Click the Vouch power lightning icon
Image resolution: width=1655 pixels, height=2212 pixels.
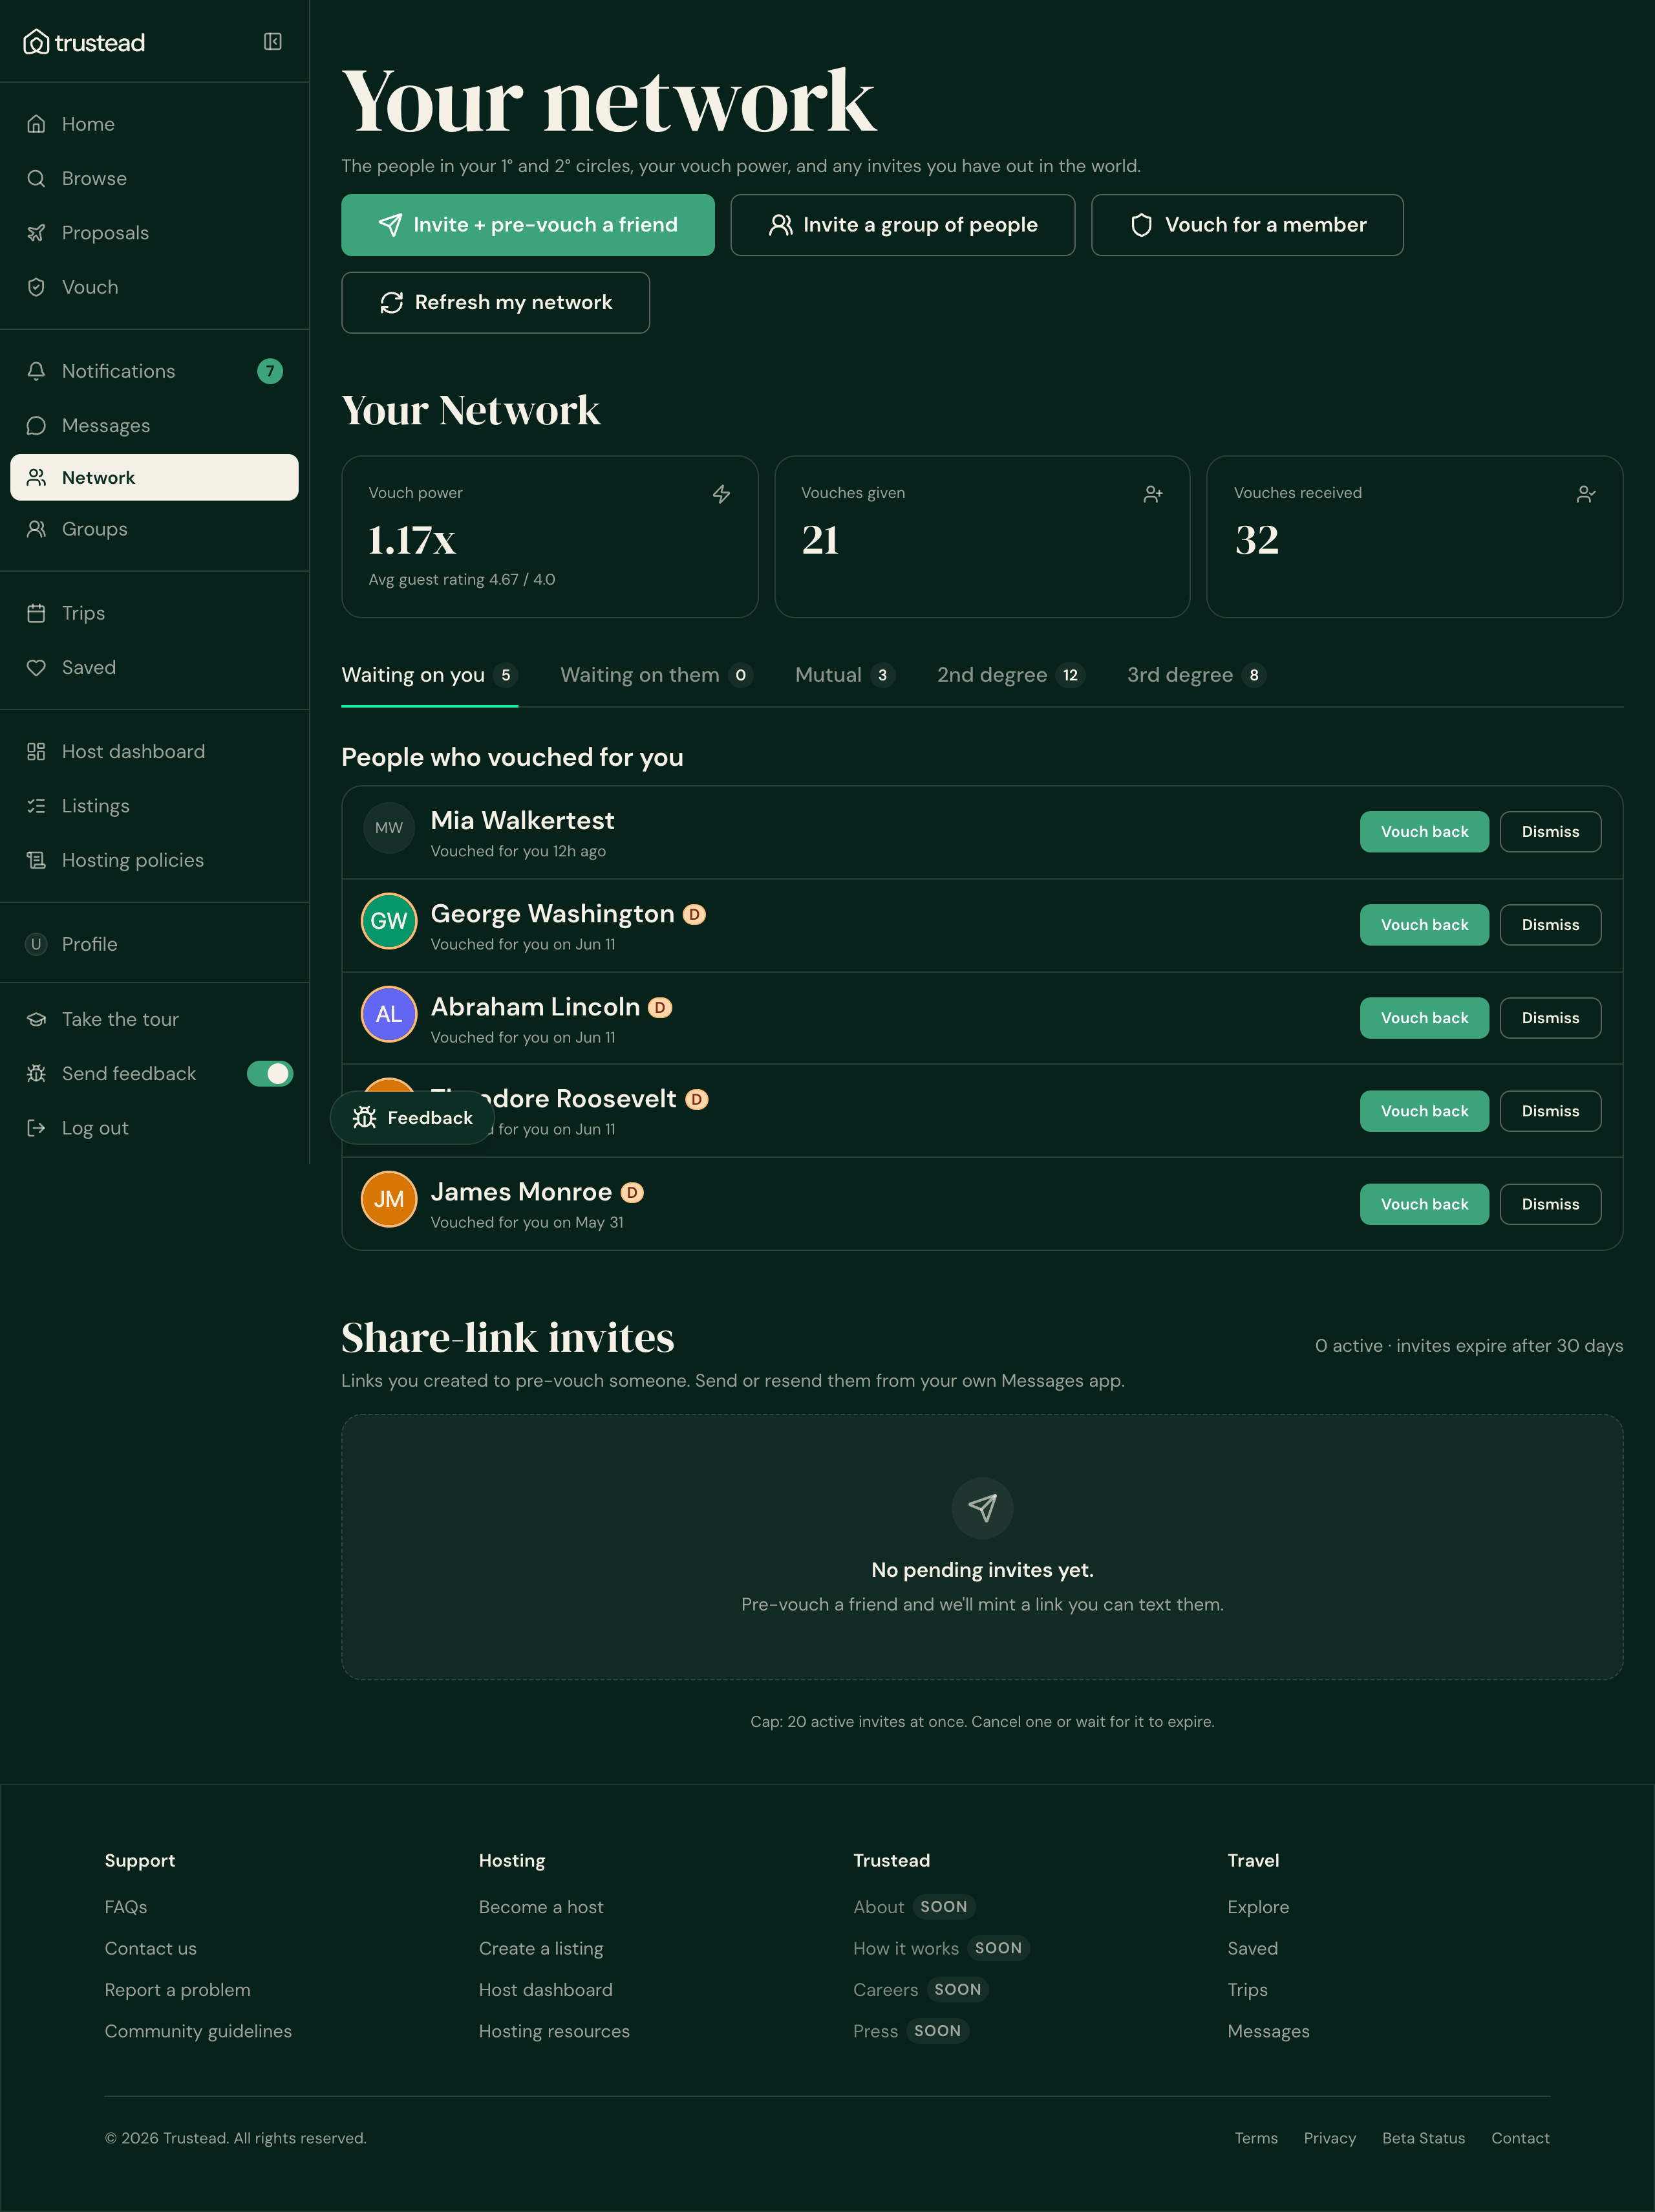721,494
